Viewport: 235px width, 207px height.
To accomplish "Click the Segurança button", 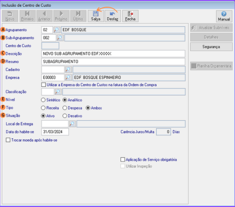I will pos(211,47).
